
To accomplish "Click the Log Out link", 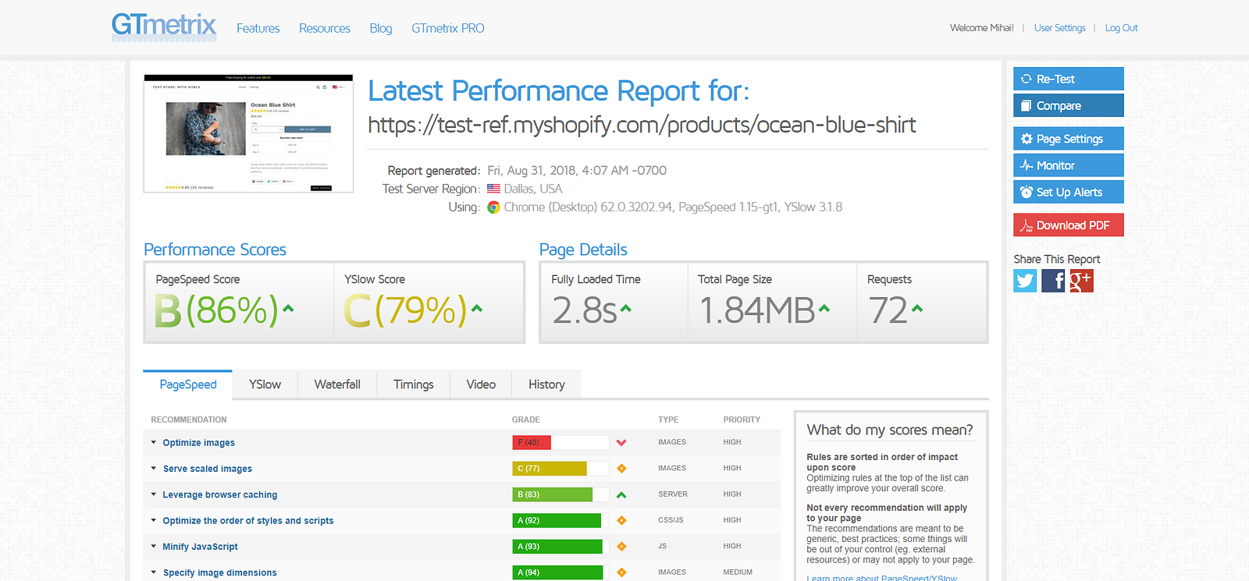I will pyautogui.click(x=1121, y=28).
